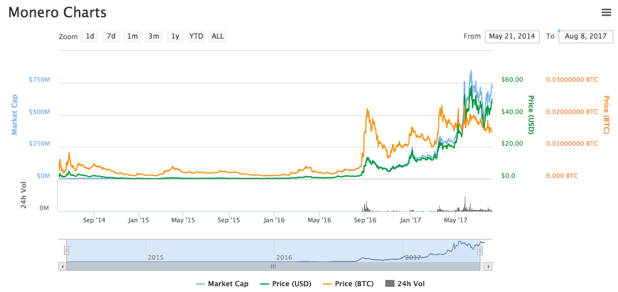The width and height of the screenshot is (618, 292).
Task: Click the 2015 label in navigator
Action: [156, 257]
